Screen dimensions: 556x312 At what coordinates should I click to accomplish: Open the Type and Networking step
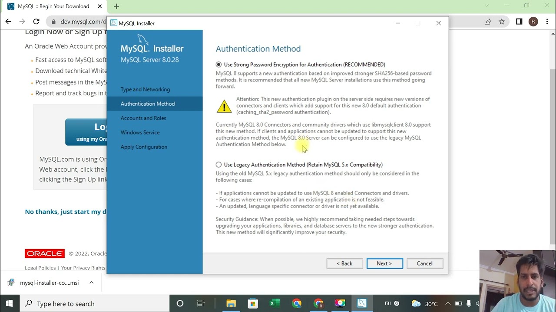tap(145, 89)
